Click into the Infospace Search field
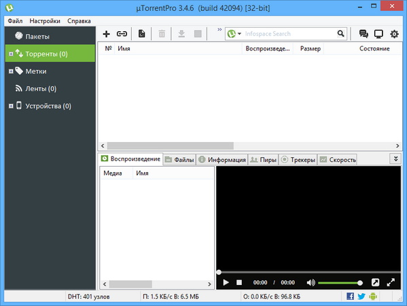The width and height of the screenshot is (407, 306). pyautogui.click(x=289, y=34)
